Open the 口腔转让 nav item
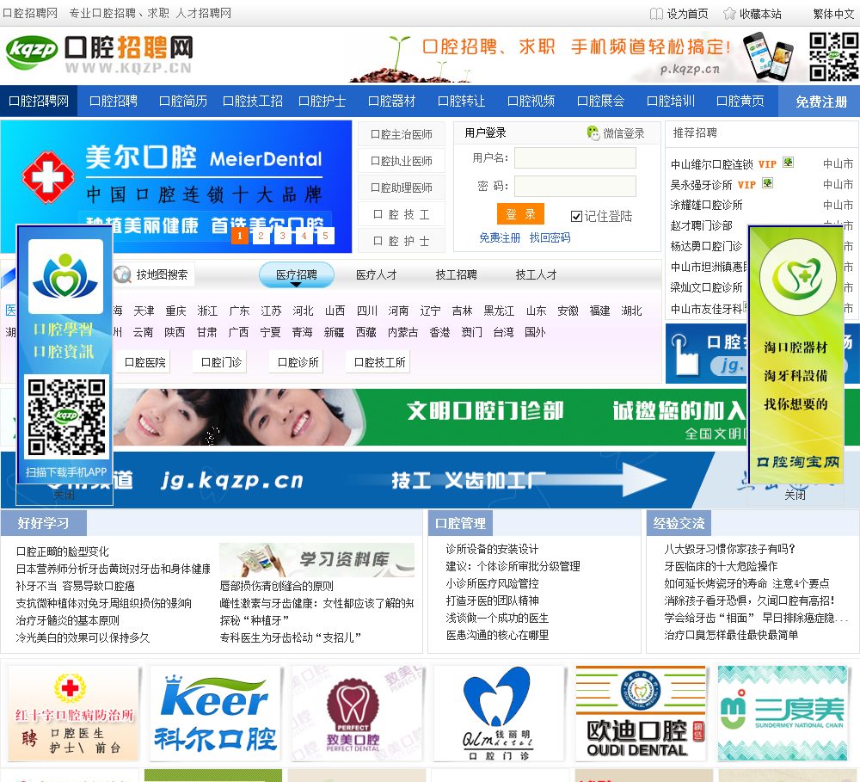Image resolution: width=860 pixels, height=782 pixels. (x=461, y=101)
